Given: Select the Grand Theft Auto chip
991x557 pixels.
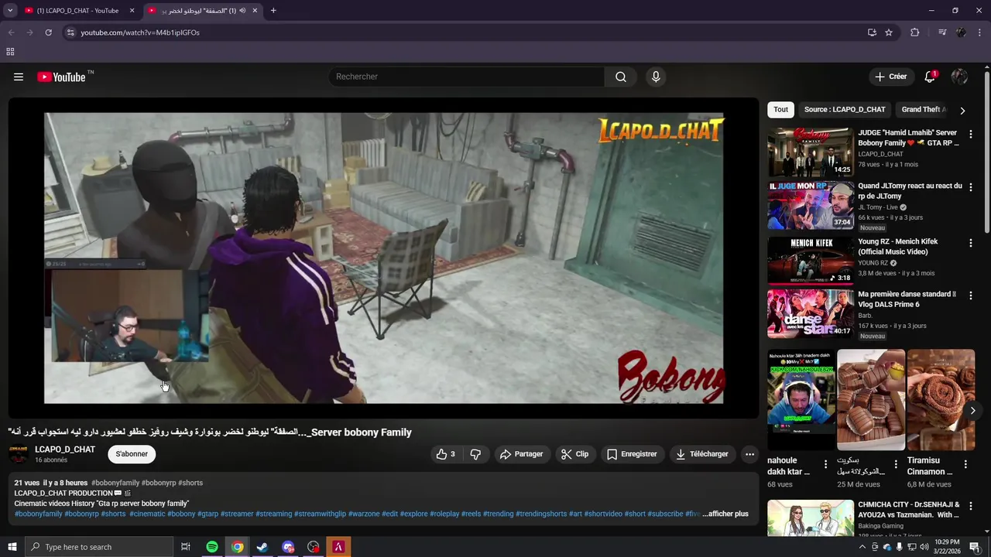Looking at the screenshot, I should (x=924, y=110).
